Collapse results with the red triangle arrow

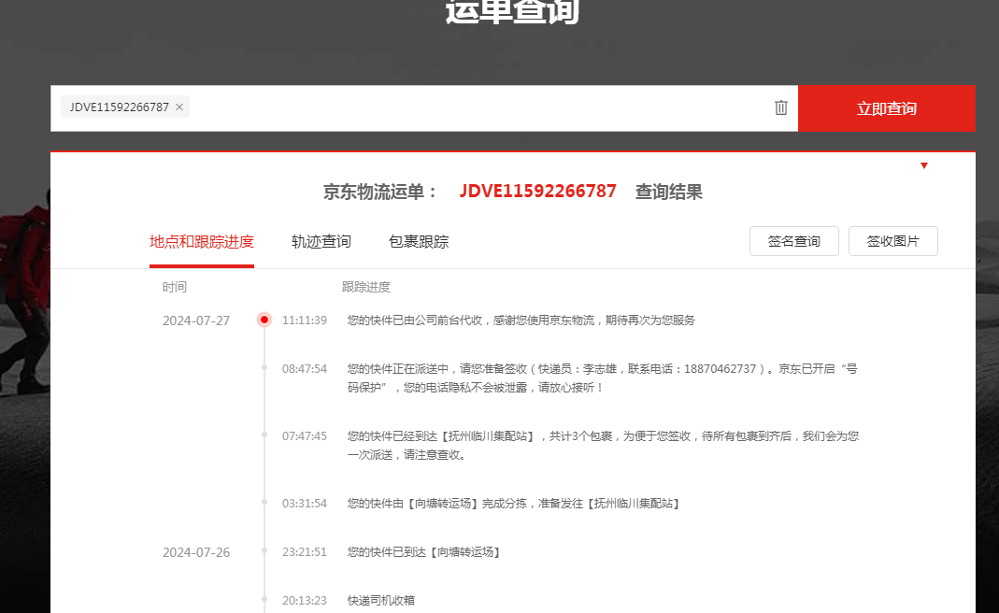(x=924, y=165)
